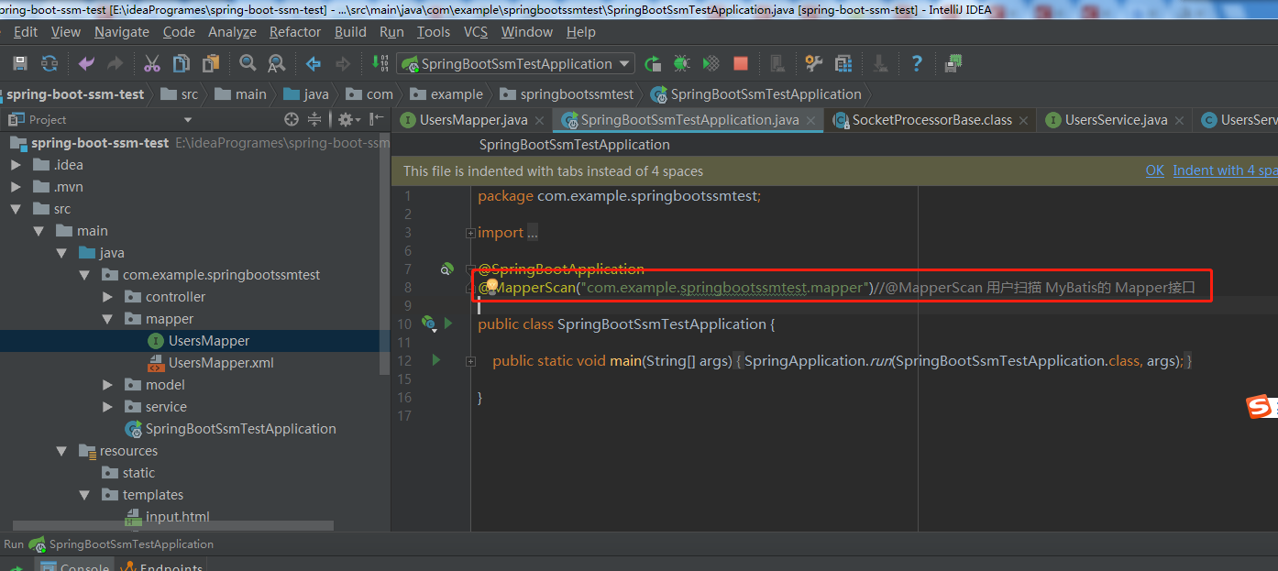This screenshot has width=1278, height=571.
Task: Open the Build menu
Action: [x=350, y=31]
